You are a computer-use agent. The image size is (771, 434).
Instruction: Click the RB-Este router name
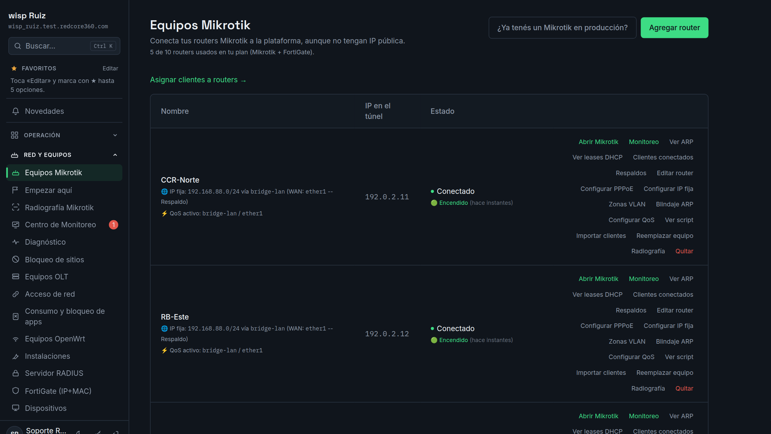click(175, 317)
